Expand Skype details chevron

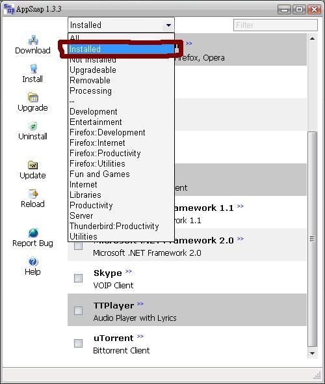coord(129,271)
